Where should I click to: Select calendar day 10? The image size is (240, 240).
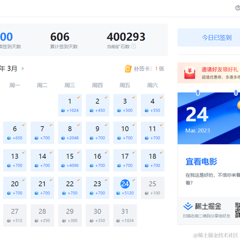tap(125, 133)
